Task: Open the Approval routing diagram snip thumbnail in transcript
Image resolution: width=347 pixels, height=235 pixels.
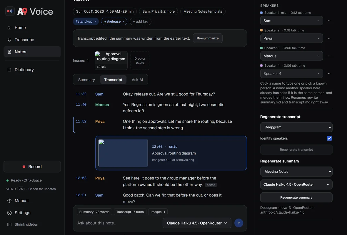Action: (x=123, y=153)
